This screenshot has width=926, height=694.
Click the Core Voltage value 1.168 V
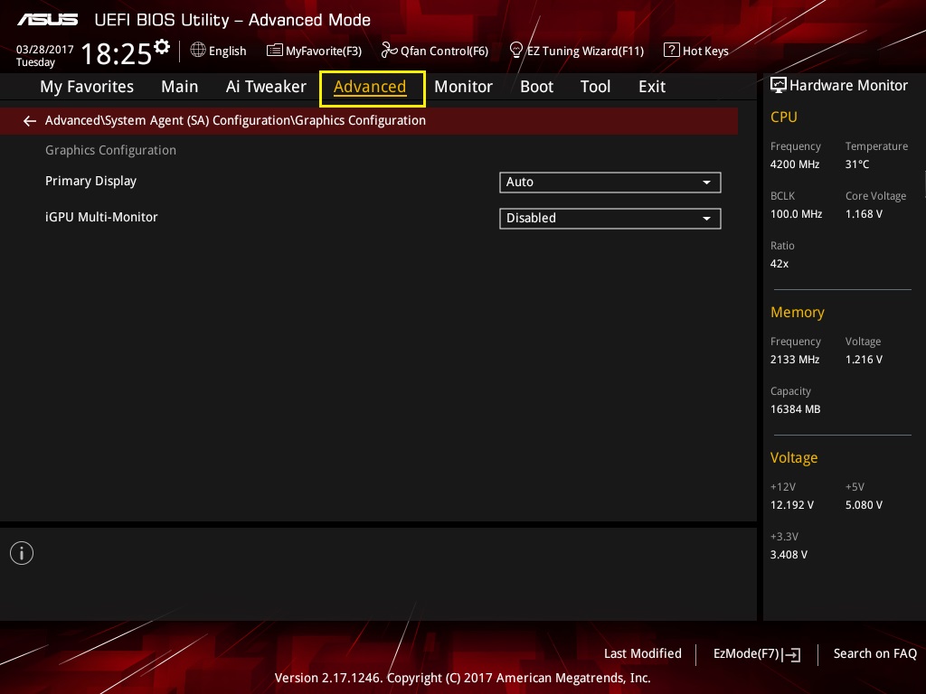tap(864, 214)
